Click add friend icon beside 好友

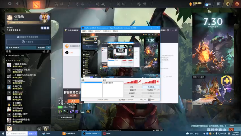[44, 51]
